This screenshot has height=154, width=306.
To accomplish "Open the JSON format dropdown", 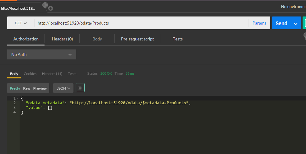I will click(63, 88).
